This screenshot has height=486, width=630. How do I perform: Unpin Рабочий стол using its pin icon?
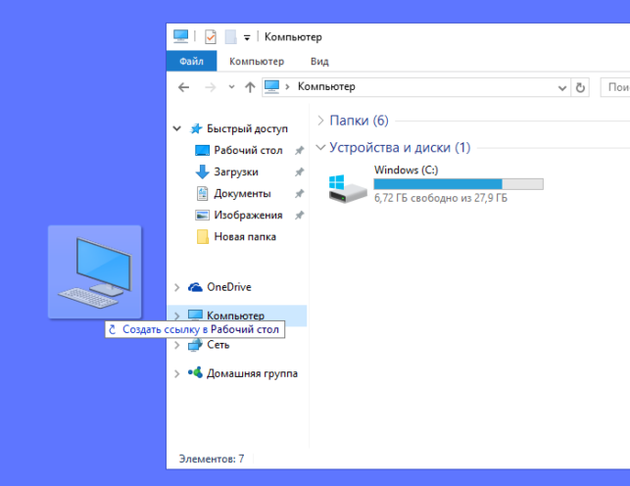299,151
